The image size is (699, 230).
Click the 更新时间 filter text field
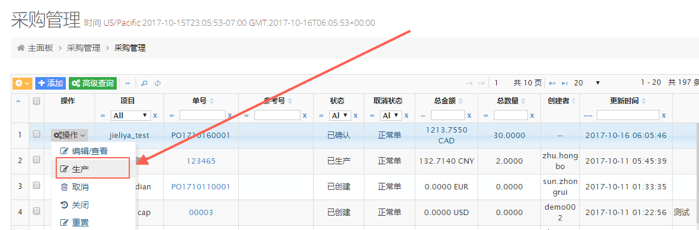click(628, 115)
